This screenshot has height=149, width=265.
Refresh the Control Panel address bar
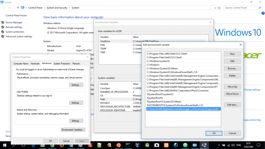tap(219, 8)
